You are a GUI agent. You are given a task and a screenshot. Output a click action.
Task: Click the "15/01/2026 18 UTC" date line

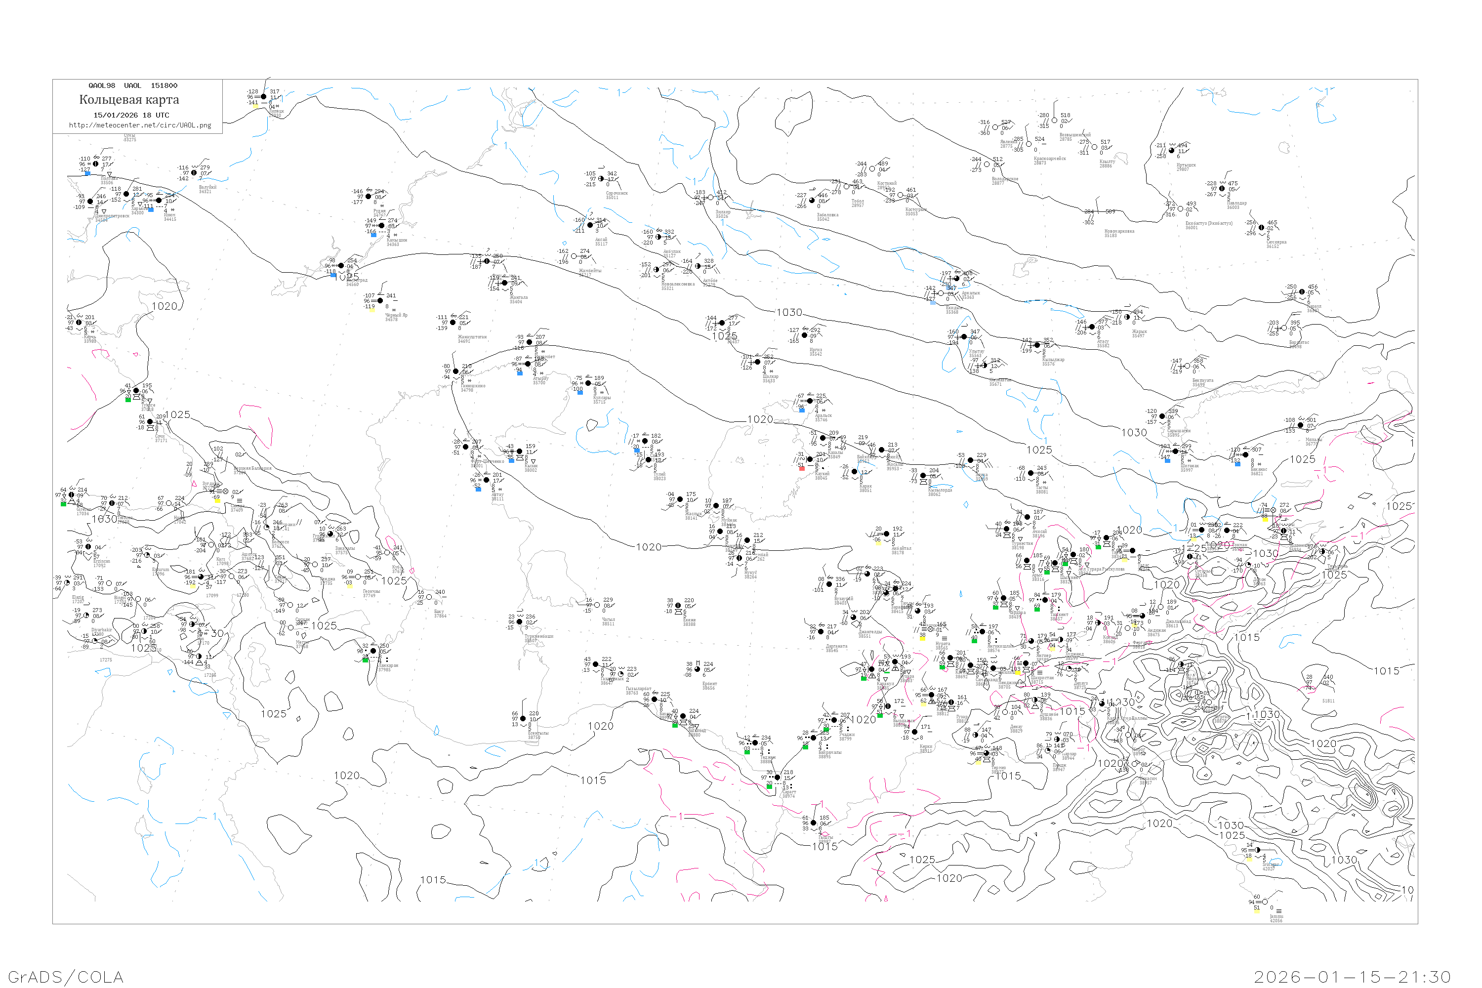(131, 115)
